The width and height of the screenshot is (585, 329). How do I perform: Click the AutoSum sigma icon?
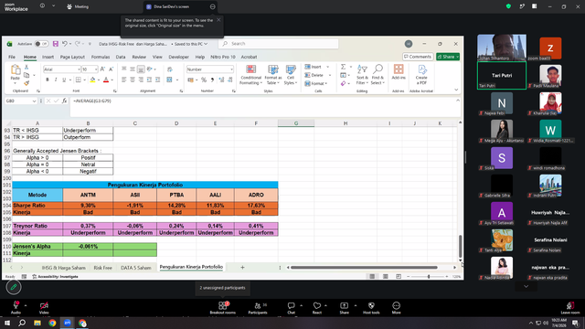click(343, 67)
